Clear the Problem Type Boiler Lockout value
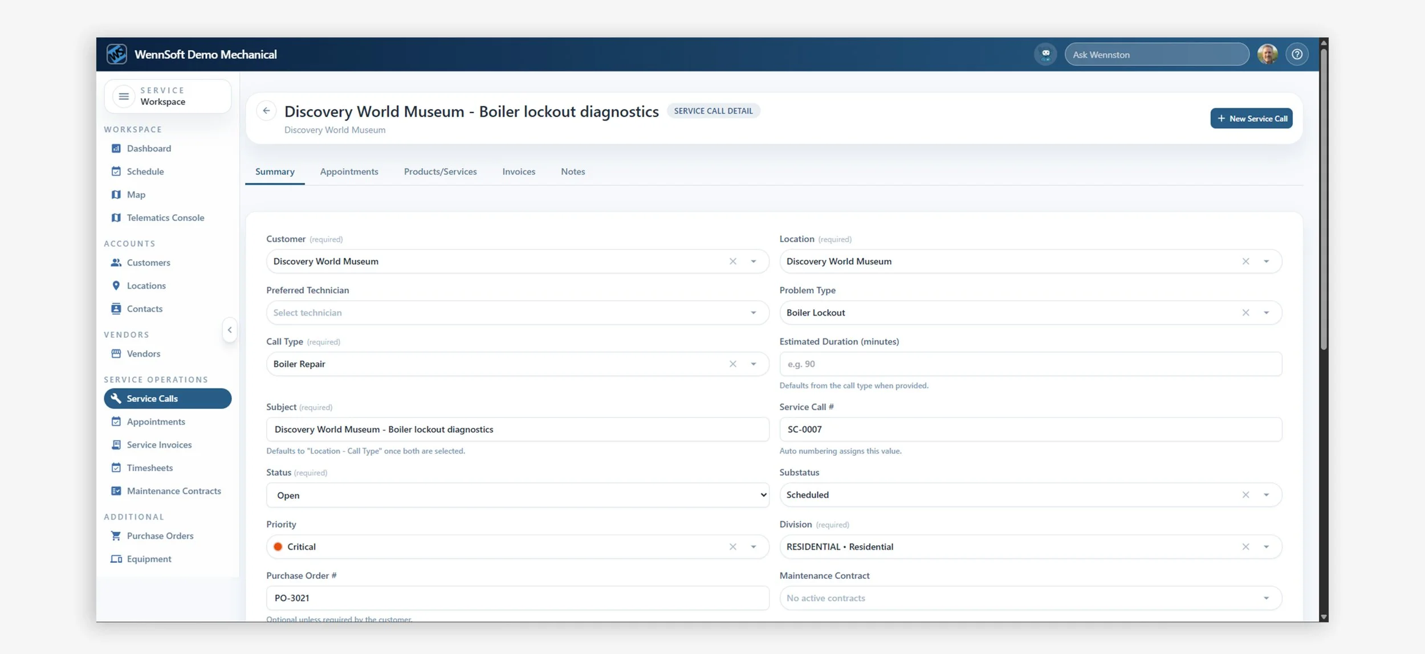Screen dimensions: 1425x654 (1245, 313)
